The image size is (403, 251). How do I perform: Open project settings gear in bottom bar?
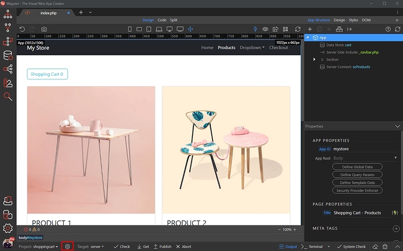point(67,246)
